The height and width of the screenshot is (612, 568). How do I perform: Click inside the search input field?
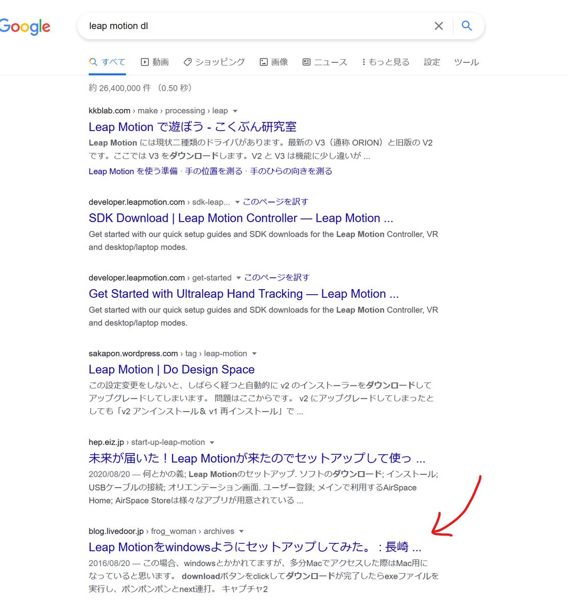tap(255, 26)
